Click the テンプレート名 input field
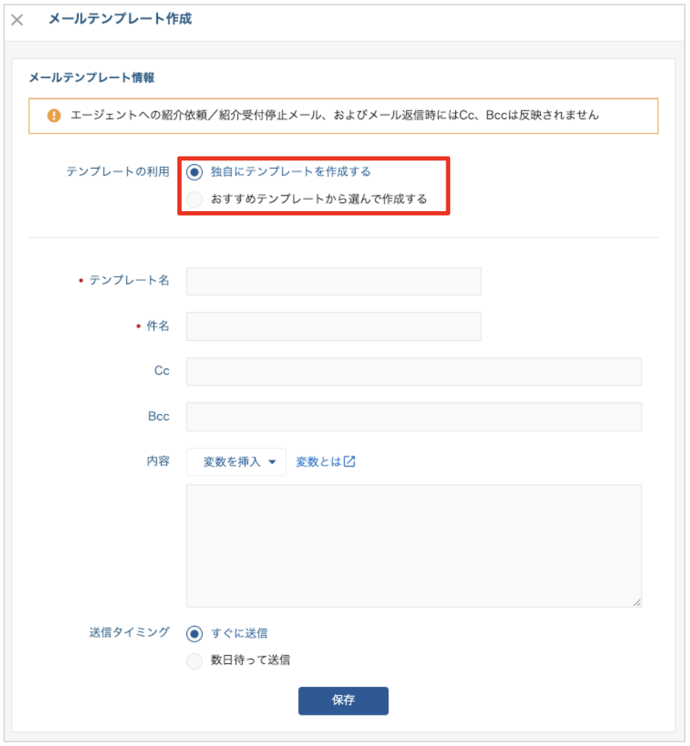Screen dimensions: 690x746 click(x=334, y=281)
